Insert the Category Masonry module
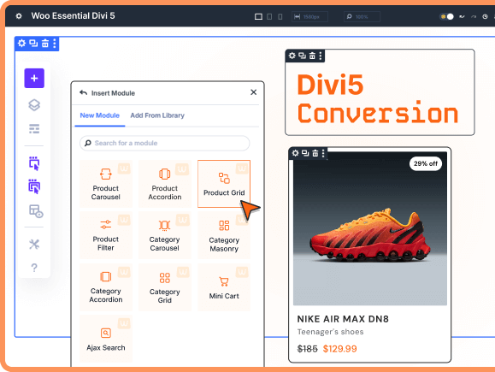Viewport: 495px width, 372px height. [x=224, y=235]
